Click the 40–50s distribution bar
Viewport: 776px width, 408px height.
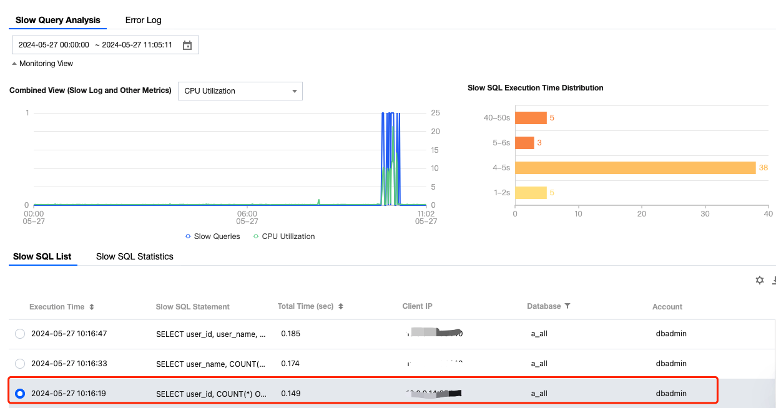531,118
